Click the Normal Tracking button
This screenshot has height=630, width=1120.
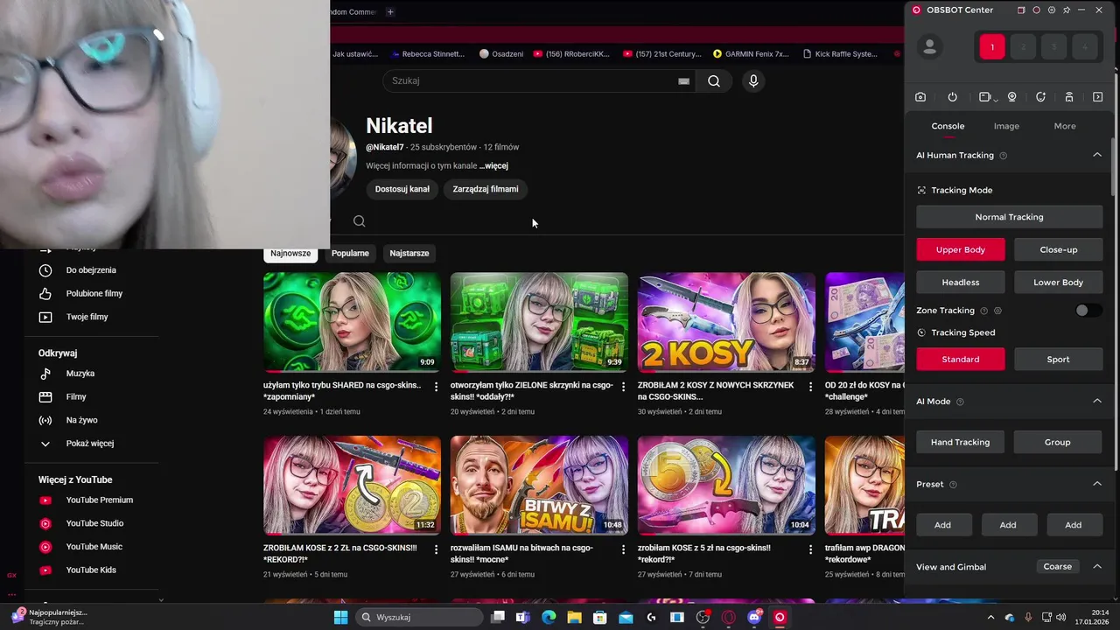coord(1010,217)
